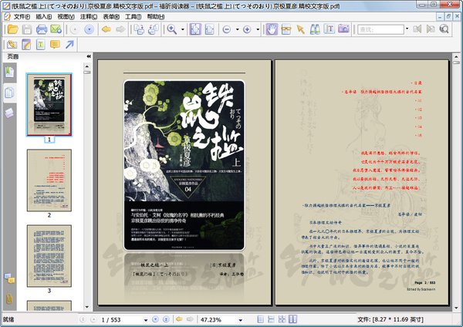Click the print icon in toolbar
The width and height of the screenshot is (463, 327).
[x=40, y=29]
